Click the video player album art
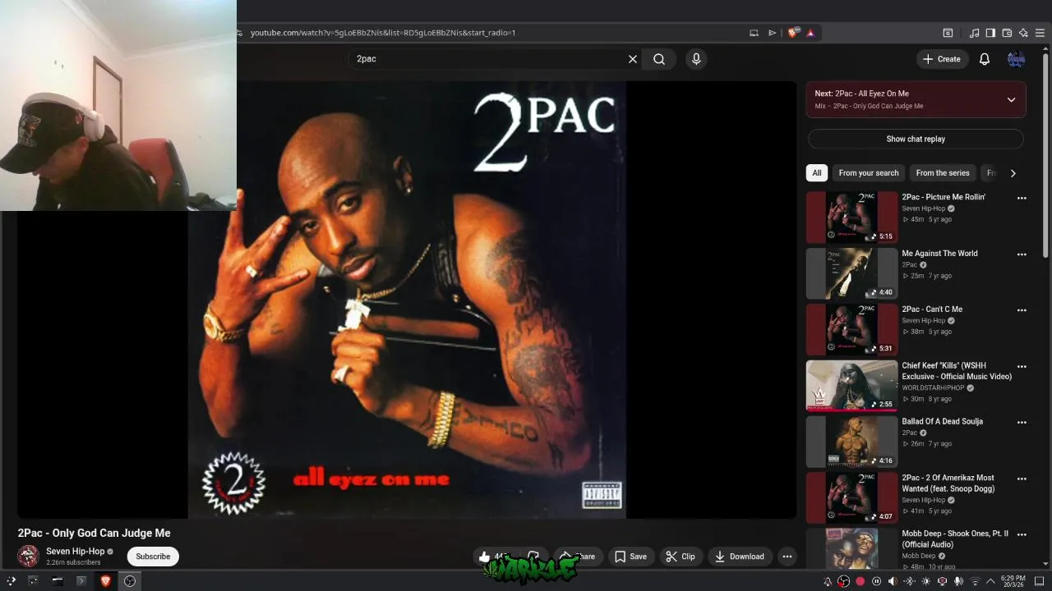This screenshot has width=1052, height=591. [407, 300]
